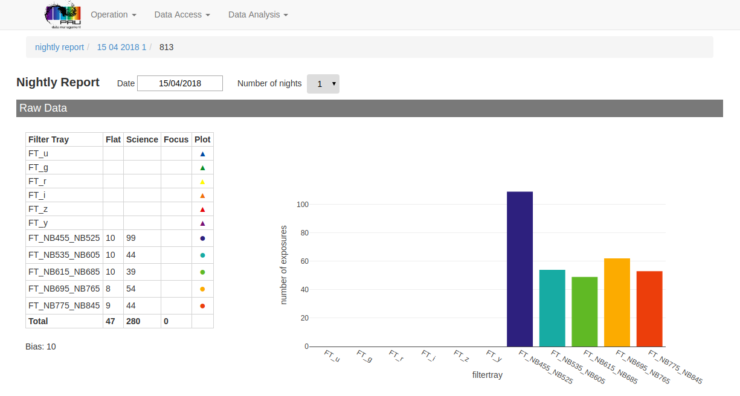Open the Operation dropdown menu
Viewport: 740px width, 396px height.
113,14
